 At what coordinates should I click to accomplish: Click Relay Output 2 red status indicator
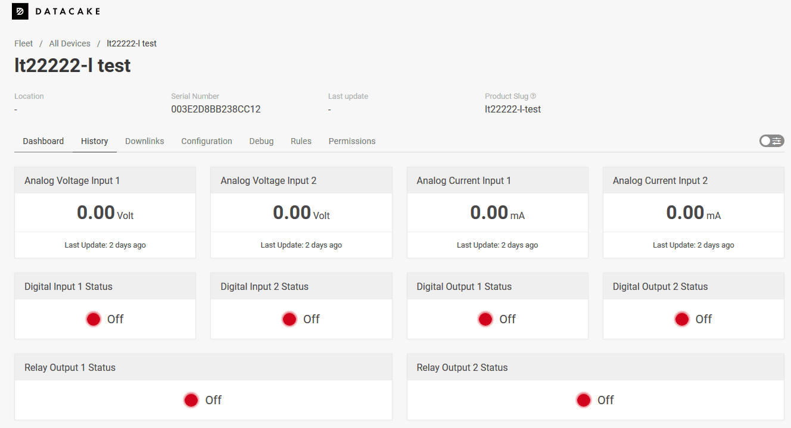point(584,400)
